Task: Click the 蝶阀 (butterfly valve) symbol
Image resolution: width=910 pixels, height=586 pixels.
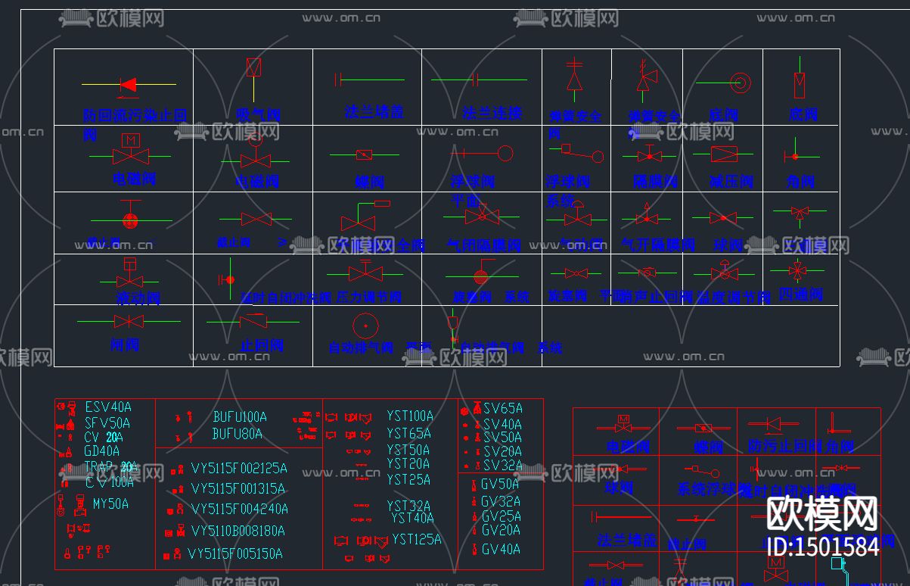Action: coord(365,154)
